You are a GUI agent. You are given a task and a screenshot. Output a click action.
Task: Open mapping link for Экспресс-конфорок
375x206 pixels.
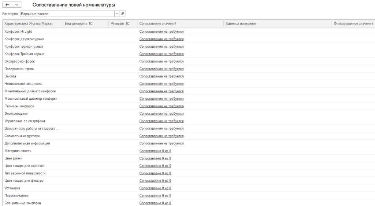[161, 61]
